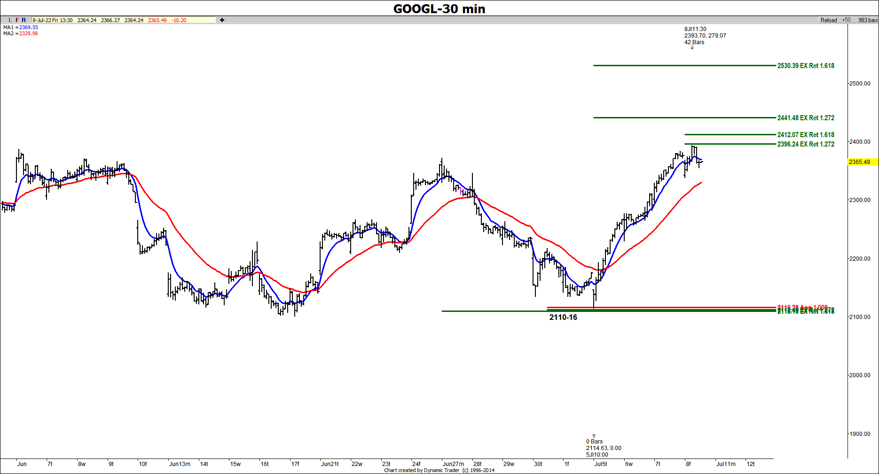
Task: Click the Jul5t date axis label
Action: pos(601,464)
